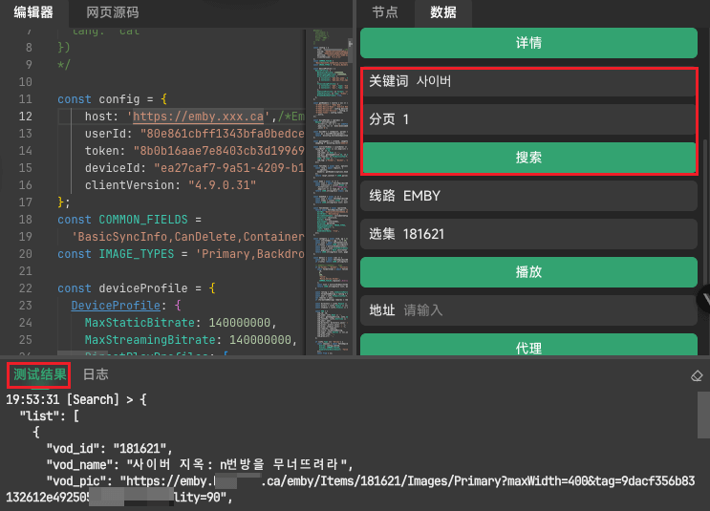The width and height of the screenshot is (710, 511).
Task: Click the round floating button at right edge
Action: click(706, 299)
